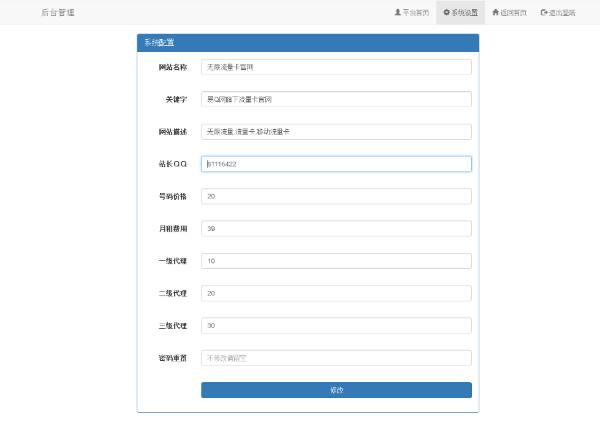
Task: Click the 二级代理 label
Action: coord(173,293)
